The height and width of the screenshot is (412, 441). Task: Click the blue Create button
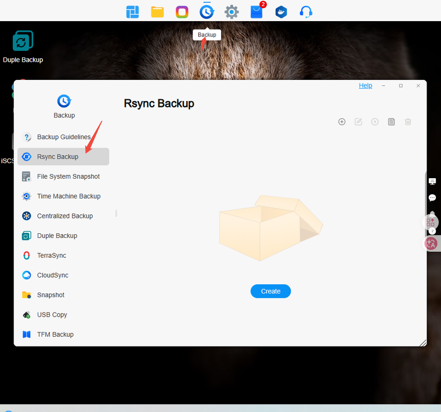[271, 291]
